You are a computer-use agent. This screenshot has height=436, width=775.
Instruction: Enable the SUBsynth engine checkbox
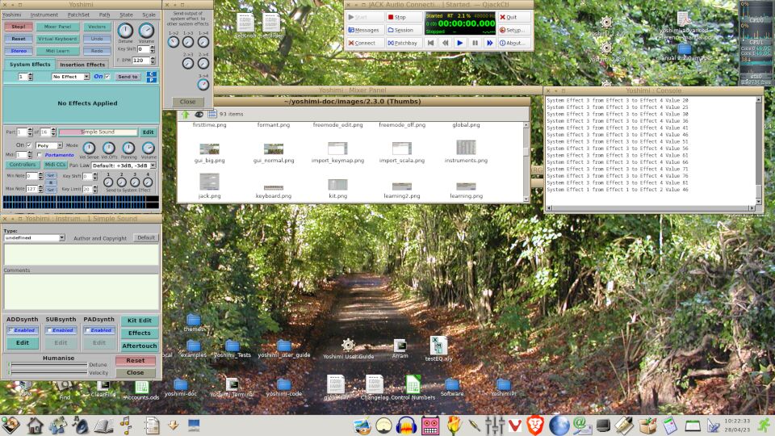coord(48,329)
